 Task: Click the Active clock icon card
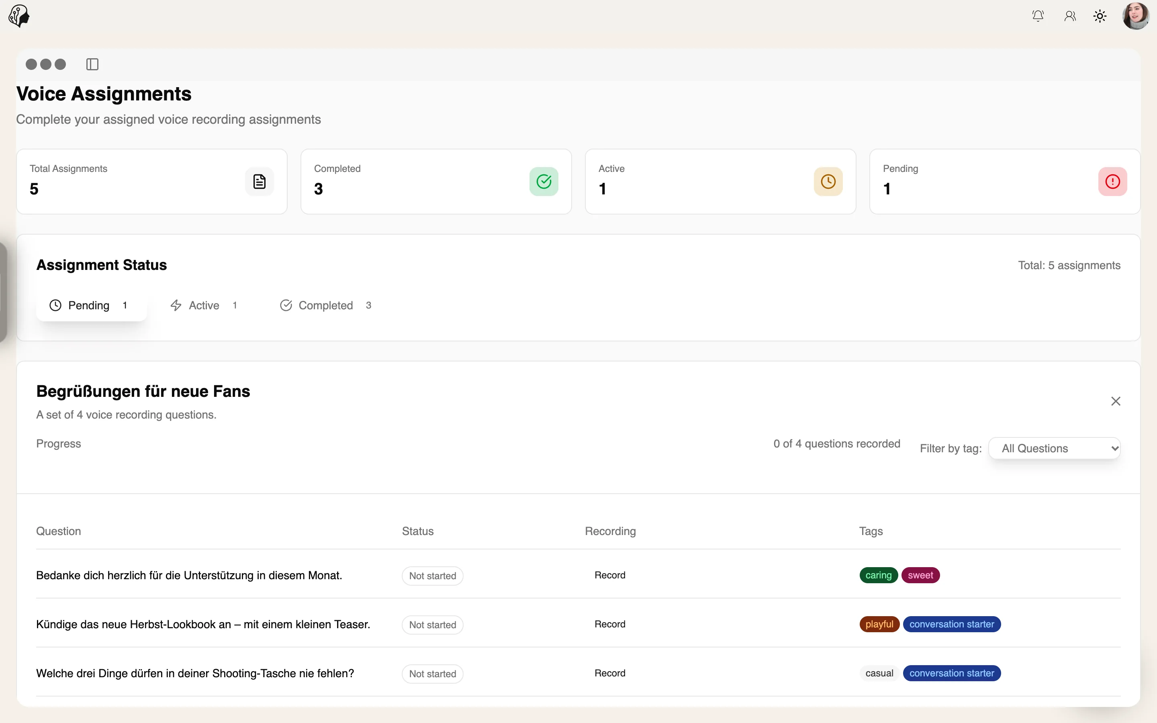click(x=828, y=182)
